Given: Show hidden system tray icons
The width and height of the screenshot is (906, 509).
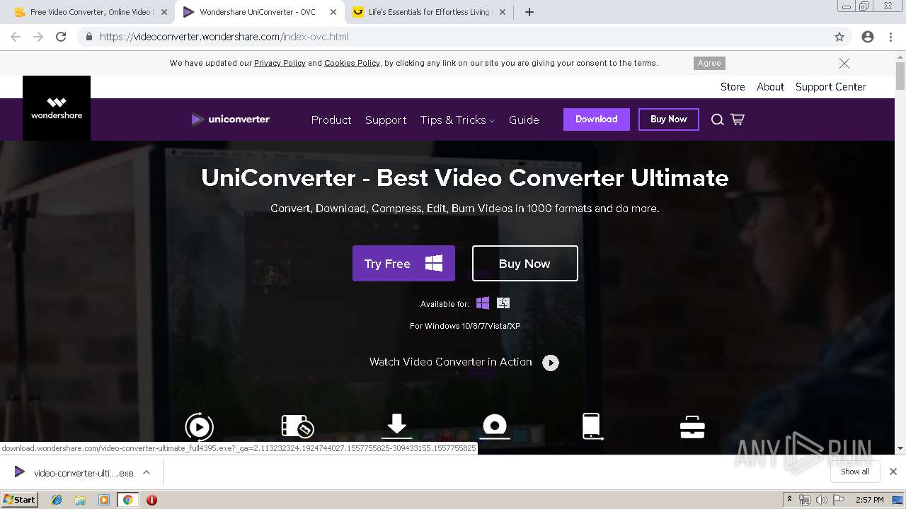Looking at the screenshot, I should point(789,500).
